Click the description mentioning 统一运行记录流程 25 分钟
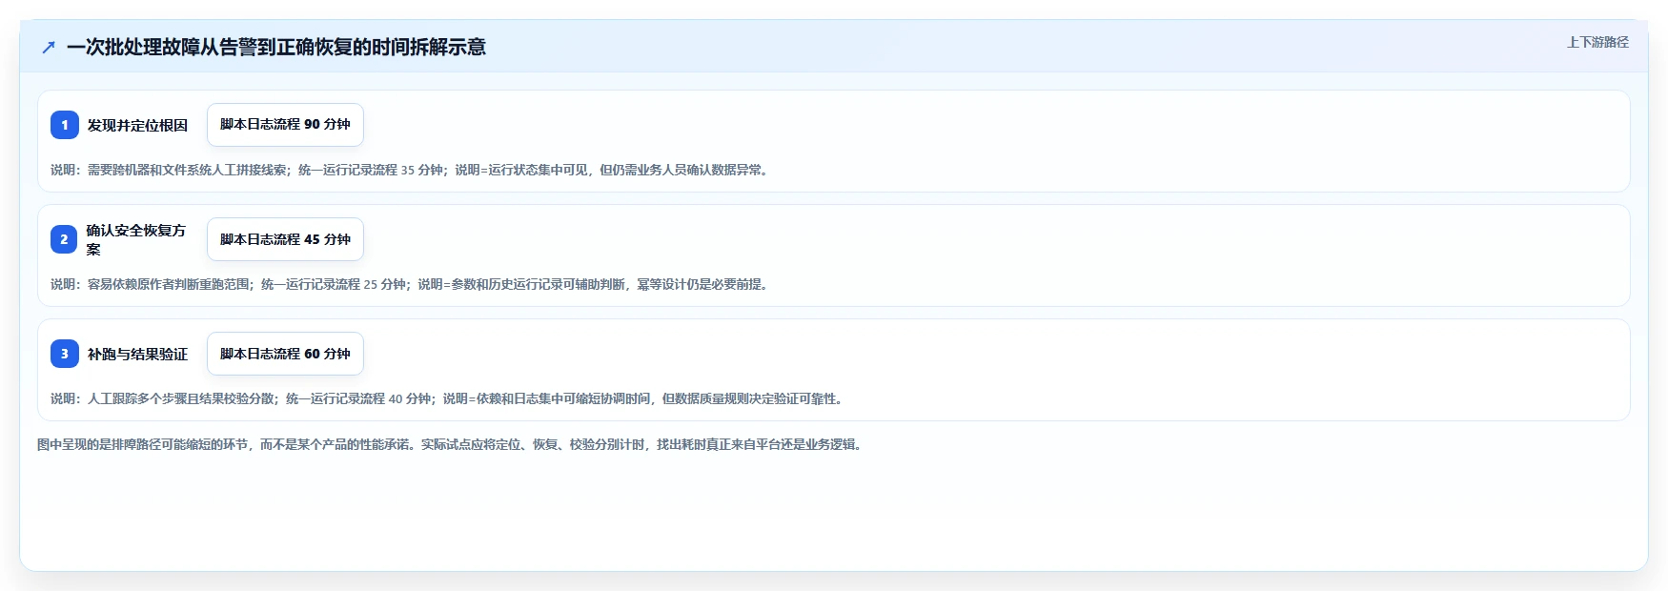This screenshot has width=1668, height=591. [412, 284]
